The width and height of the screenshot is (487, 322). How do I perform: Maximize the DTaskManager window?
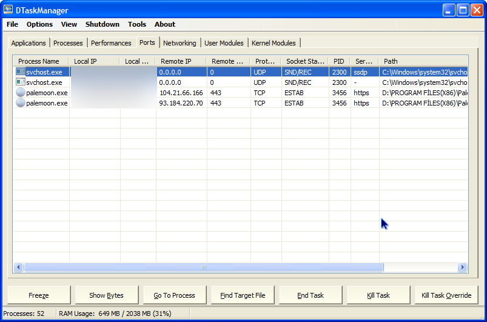(x=463, y=10)
